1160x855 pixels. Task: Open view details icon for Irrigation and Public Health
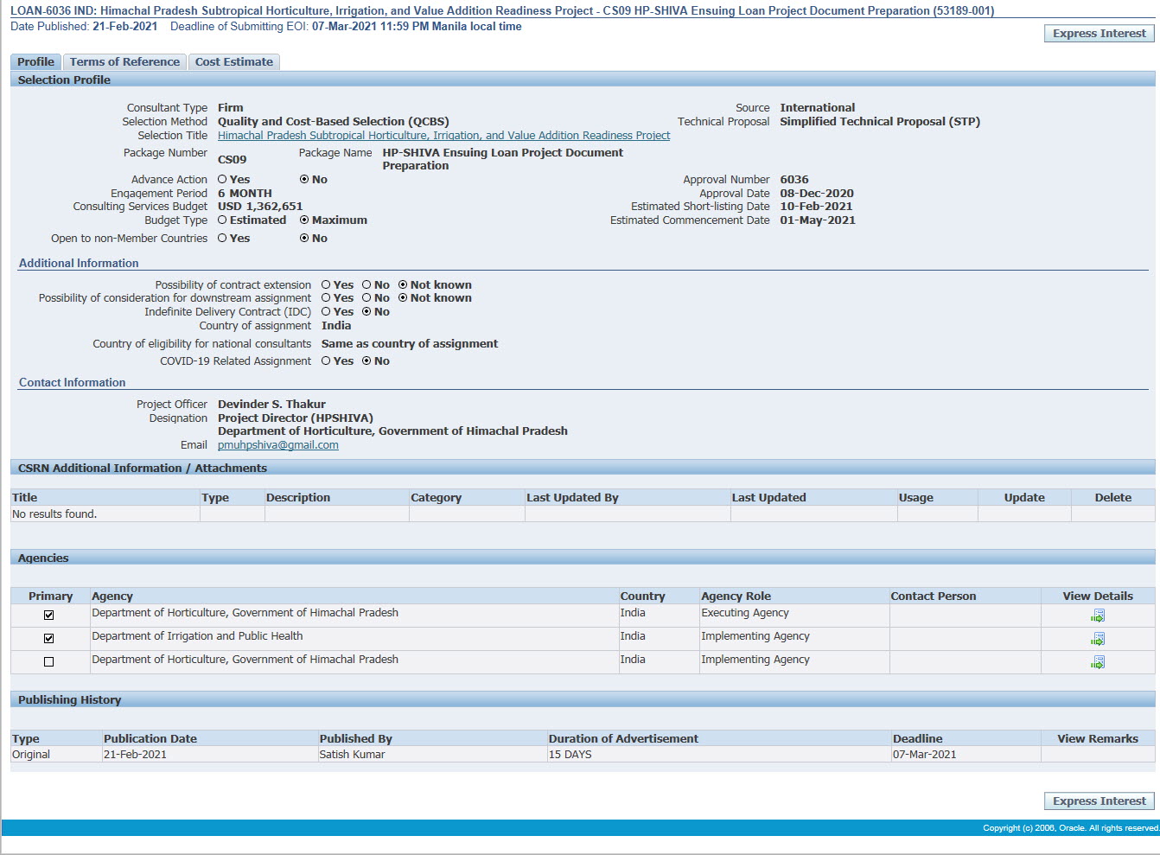pos(1098,639)
